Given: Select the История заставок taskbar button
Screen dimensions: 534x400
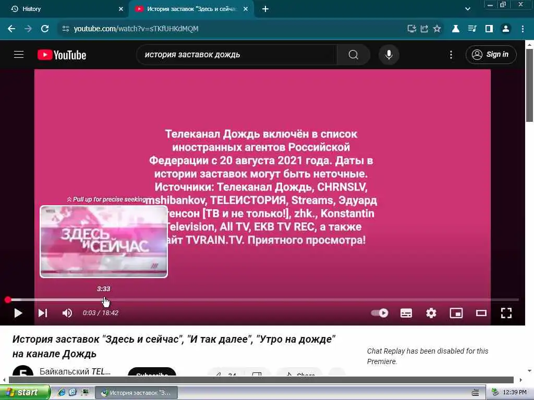Looking at the screenshot, I should pos(136,393).
